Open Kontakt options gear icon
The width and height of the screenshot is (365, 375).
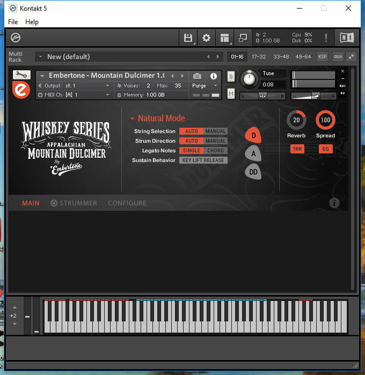[x=206, y=38]
